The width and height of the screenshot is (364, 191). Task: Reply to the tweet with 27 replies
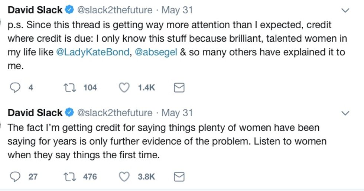tap(15, 177)
